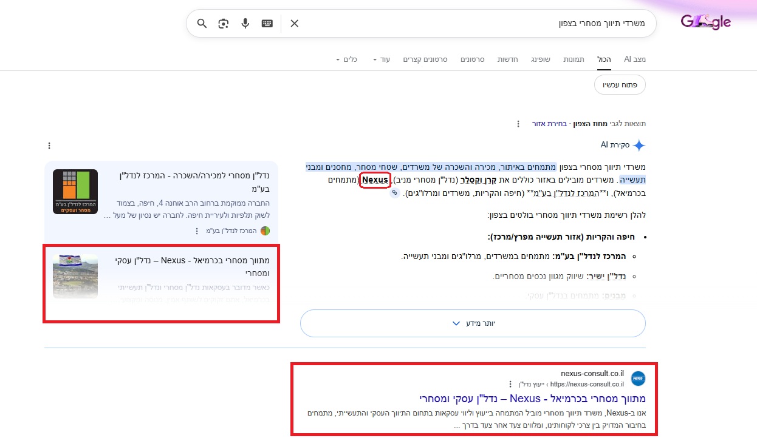Open the Nexus 'מתווך מסחרי בכרמיאל' result title
The height and width of the screenshot is (438, 757).
[x=532, y=399]
